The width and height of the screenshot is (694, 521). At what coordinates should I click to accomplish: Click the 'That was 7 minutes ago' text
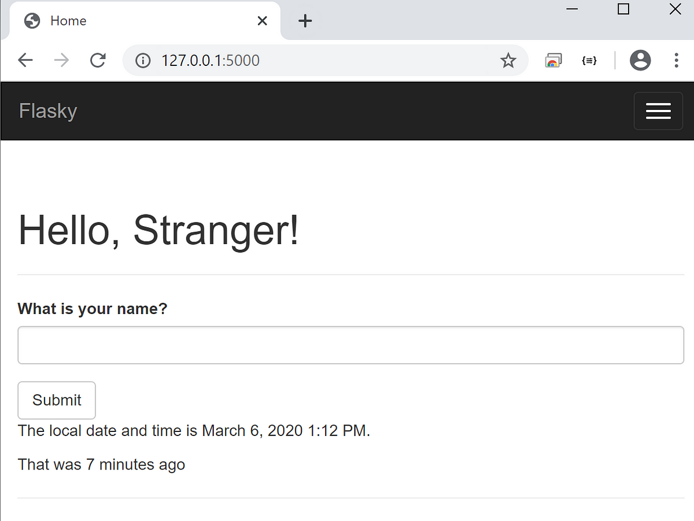coord(101,464)
